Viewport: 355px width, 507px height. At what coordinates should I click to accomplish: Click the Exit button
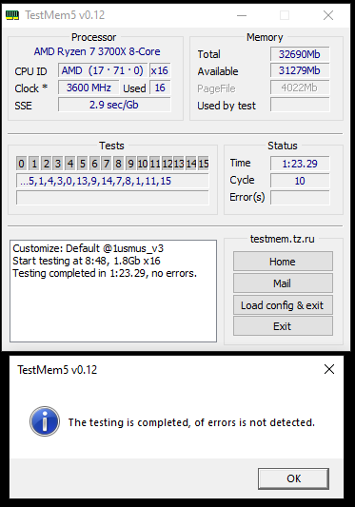[x=283, y=326]
